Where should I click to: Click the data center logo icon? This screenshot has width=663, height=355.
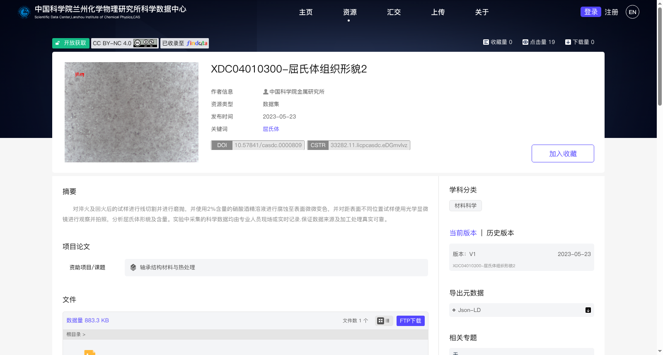(x=24, y=12)
